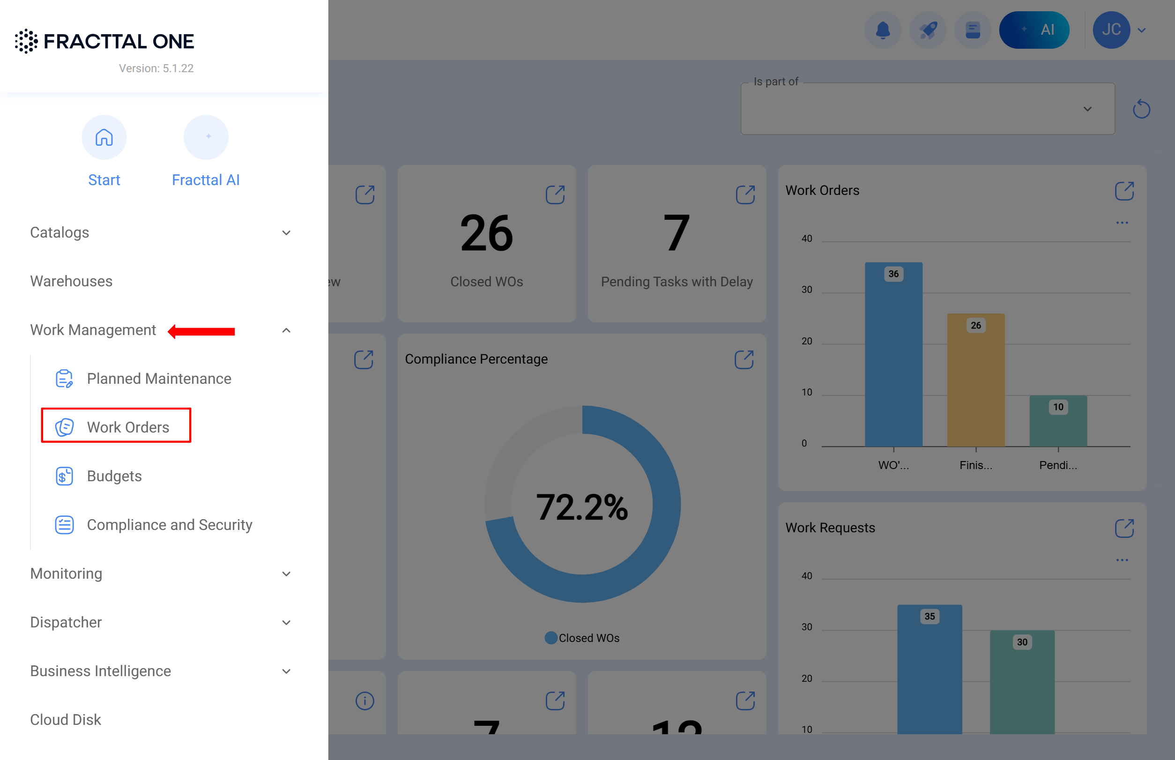
Task: Open Work Orders chart three-dot menu
Action: click(x=1122, y=223)
